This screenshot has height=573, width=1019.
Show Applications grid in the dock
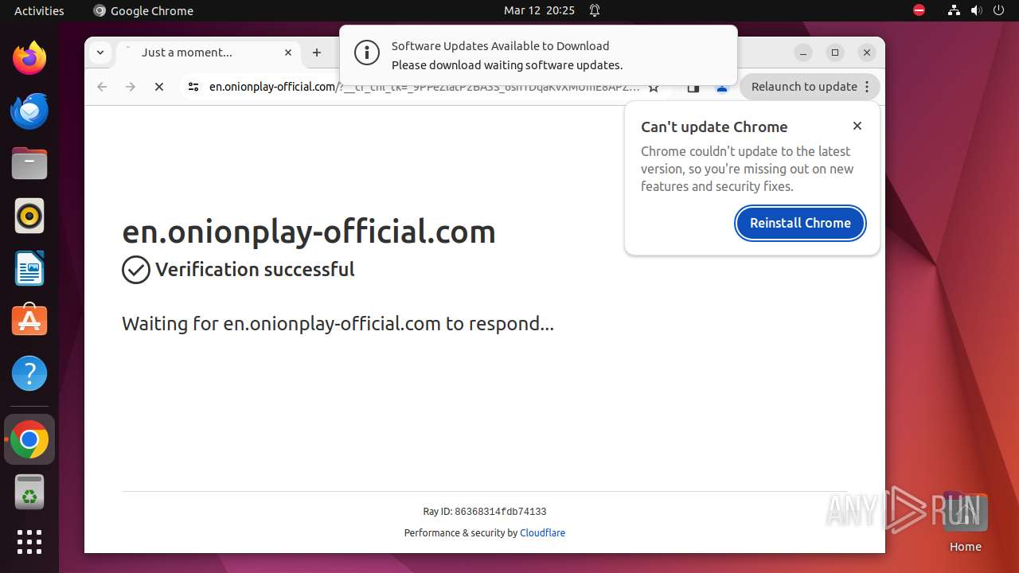29,542
